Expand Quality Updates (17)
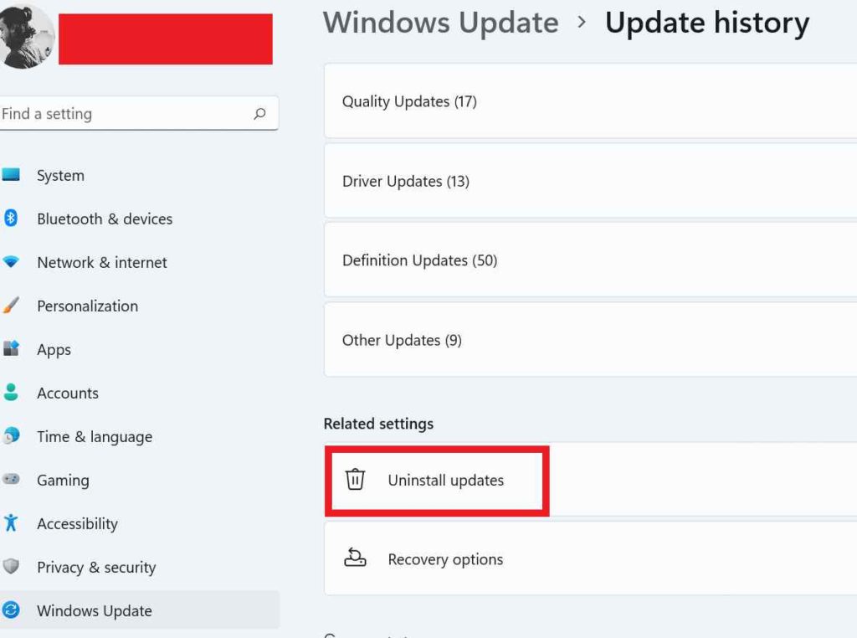Screen dimensions: 857x638 point(590,101)
